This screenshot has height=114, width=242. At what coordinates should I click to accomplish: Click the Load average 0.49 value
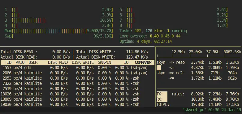pyautogui.click(x=154, y=36)
